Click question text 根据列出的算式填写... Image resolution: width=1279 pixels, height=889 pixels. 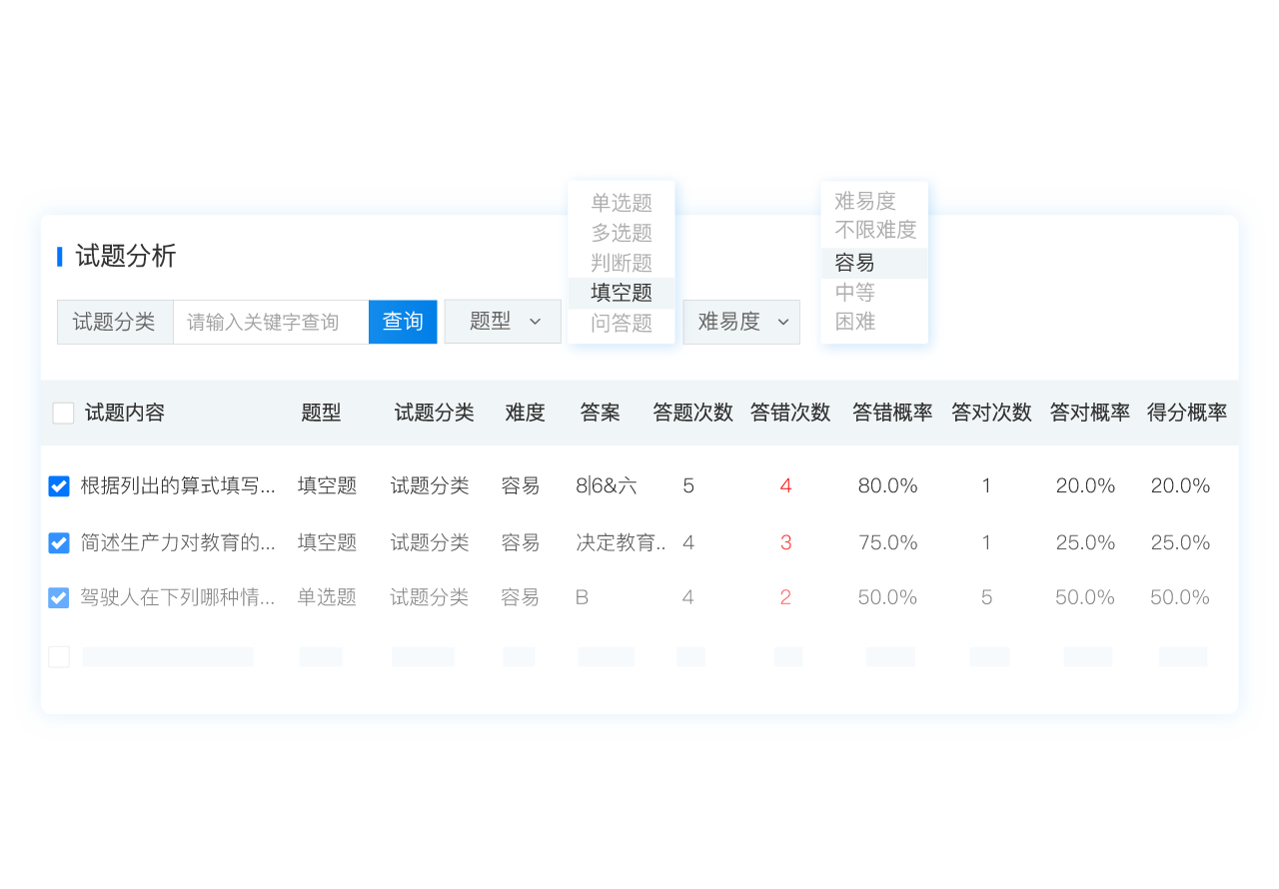(x=178, y=486)
